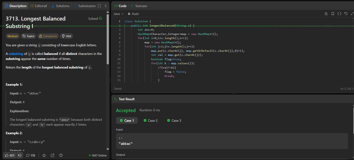Open the Solutions tab
The width and height of the screenshot is (354, 160).
click(x=60, y=6)
